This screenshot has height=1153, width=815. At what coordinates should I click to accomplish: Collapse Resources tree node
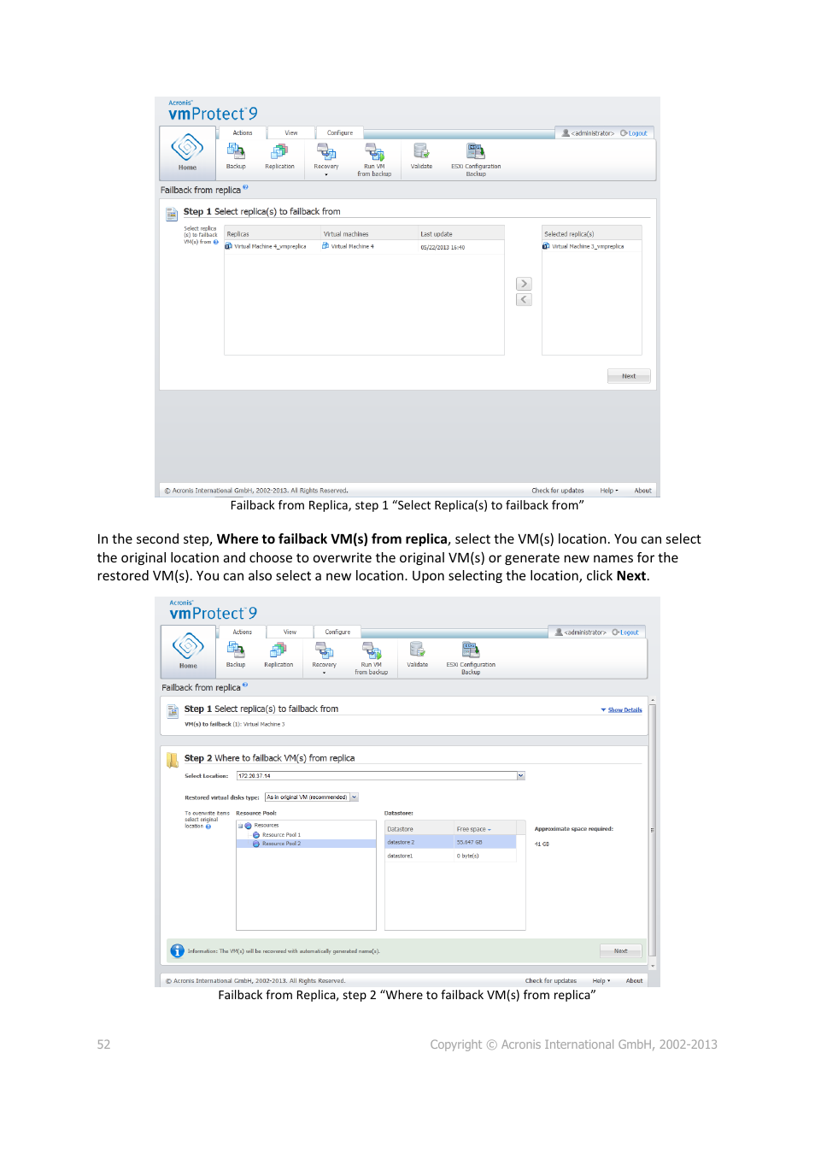(x=241, y=826)
